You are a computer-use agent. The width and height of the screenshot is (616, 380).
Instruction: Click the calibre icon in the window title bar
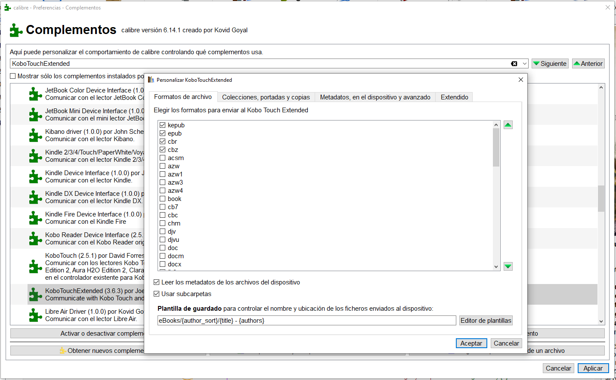7,8
